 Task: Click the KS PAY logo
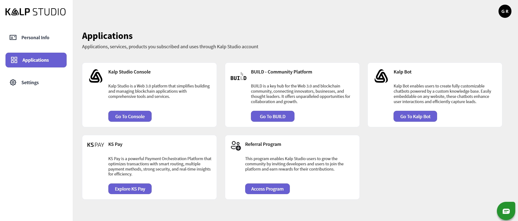95,145
